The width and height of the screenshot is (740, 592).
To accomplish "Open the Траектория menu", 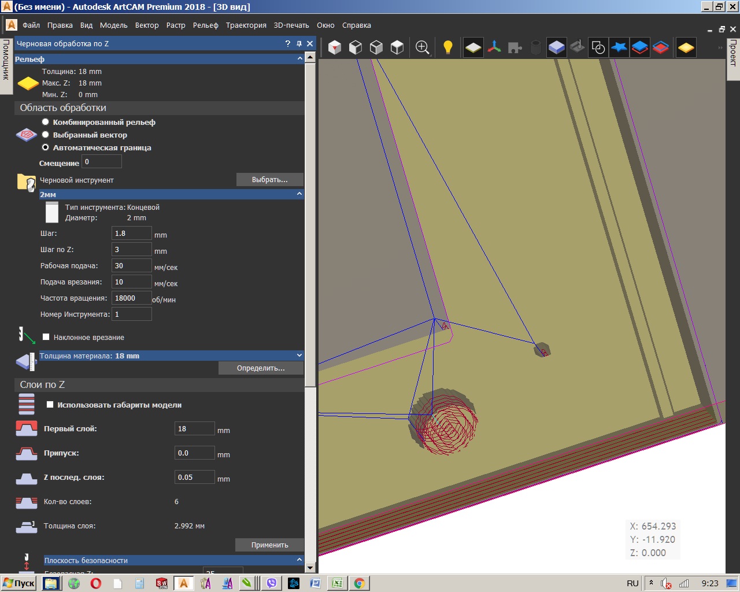I will [x=246, y=25].
